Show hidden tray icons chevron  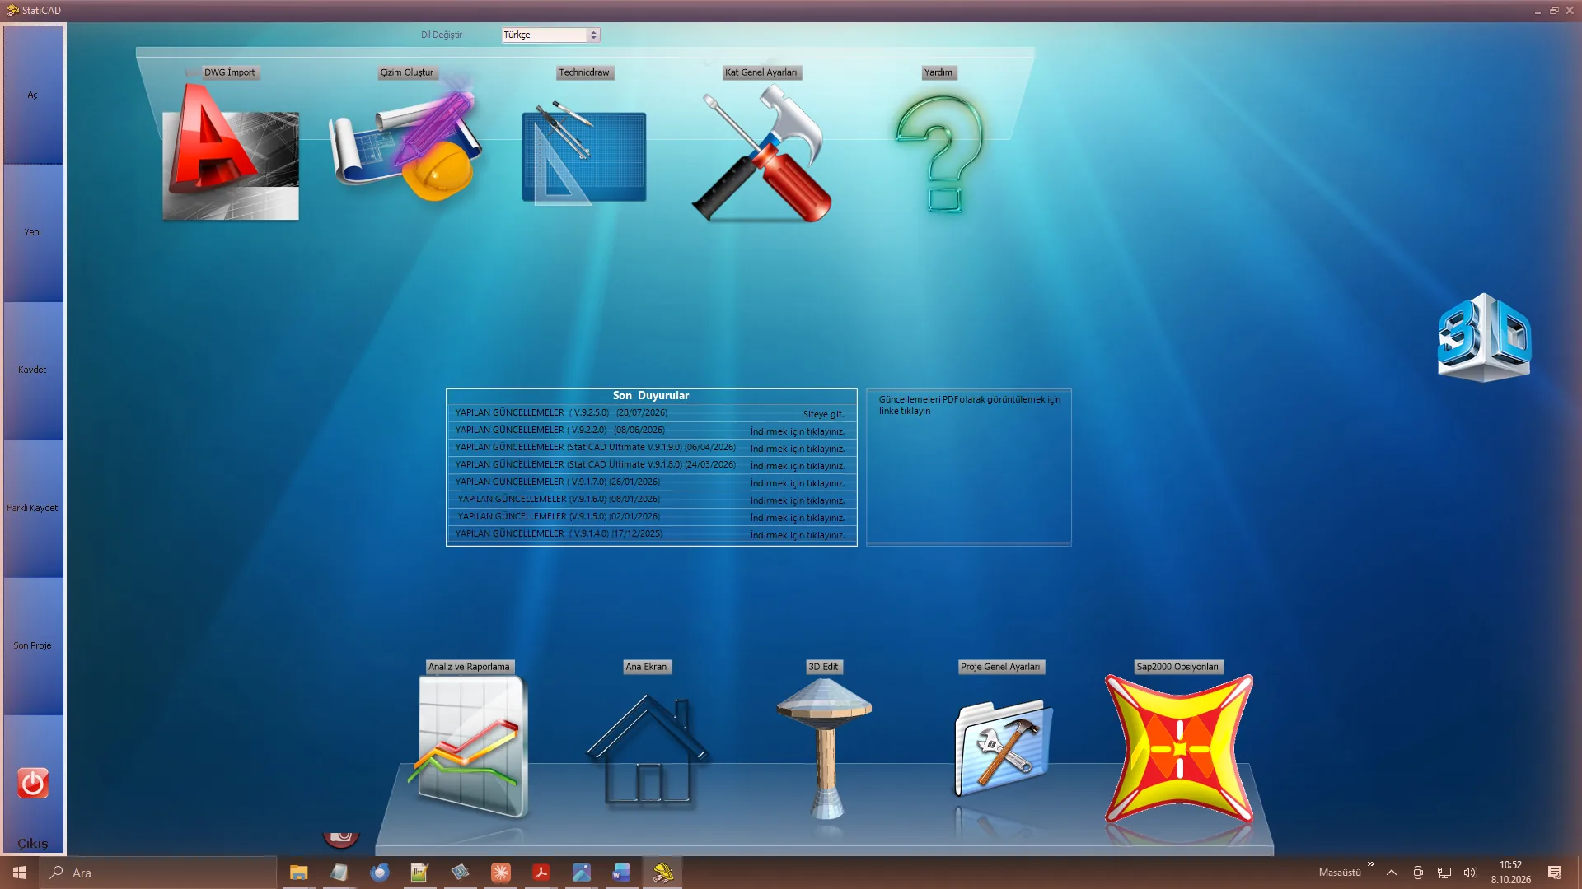tap(1392, 873)
